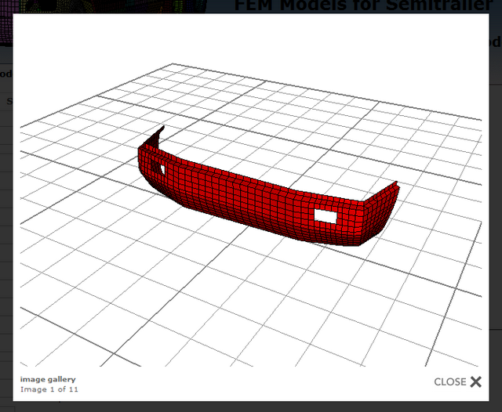Click the "image gallery" caption title

pyautogui.click(x=48, y=379)
